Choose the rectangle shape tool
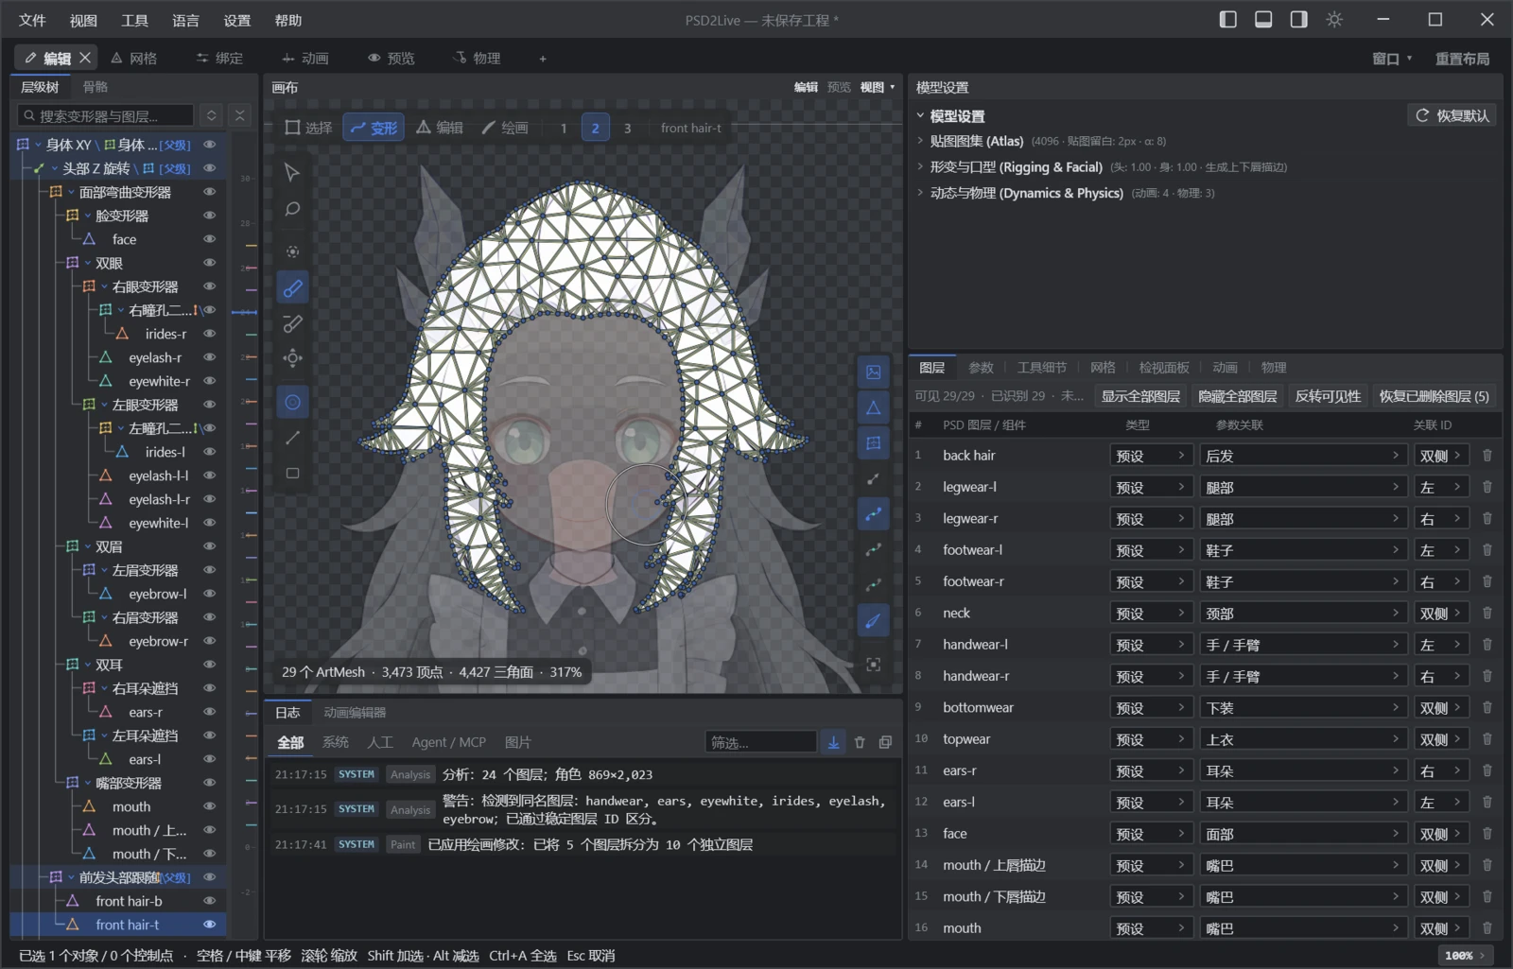The image size is (1513, 969). (292, 473)
